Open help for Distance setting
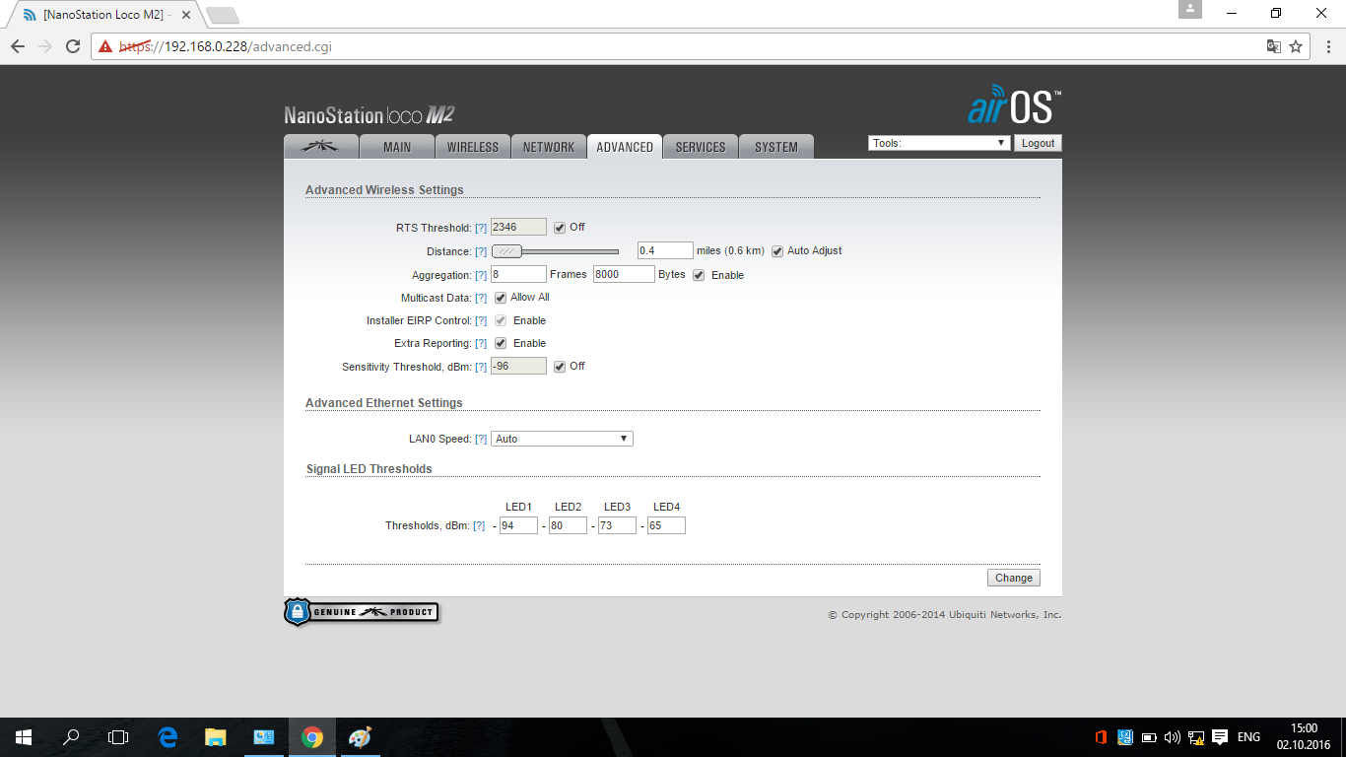Image resolution: width=1346 pixels, height=757 pixels. click(481, 252)
